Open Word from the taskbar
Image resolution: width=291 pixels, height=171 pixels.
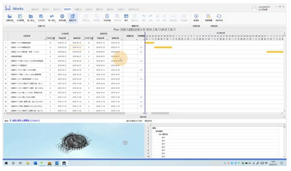click(35, 163)
